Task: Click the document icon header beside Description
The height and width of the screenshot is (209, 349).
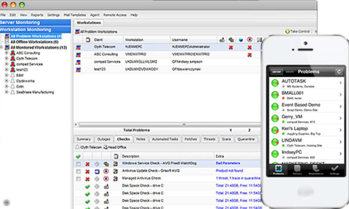Action: 115,156
